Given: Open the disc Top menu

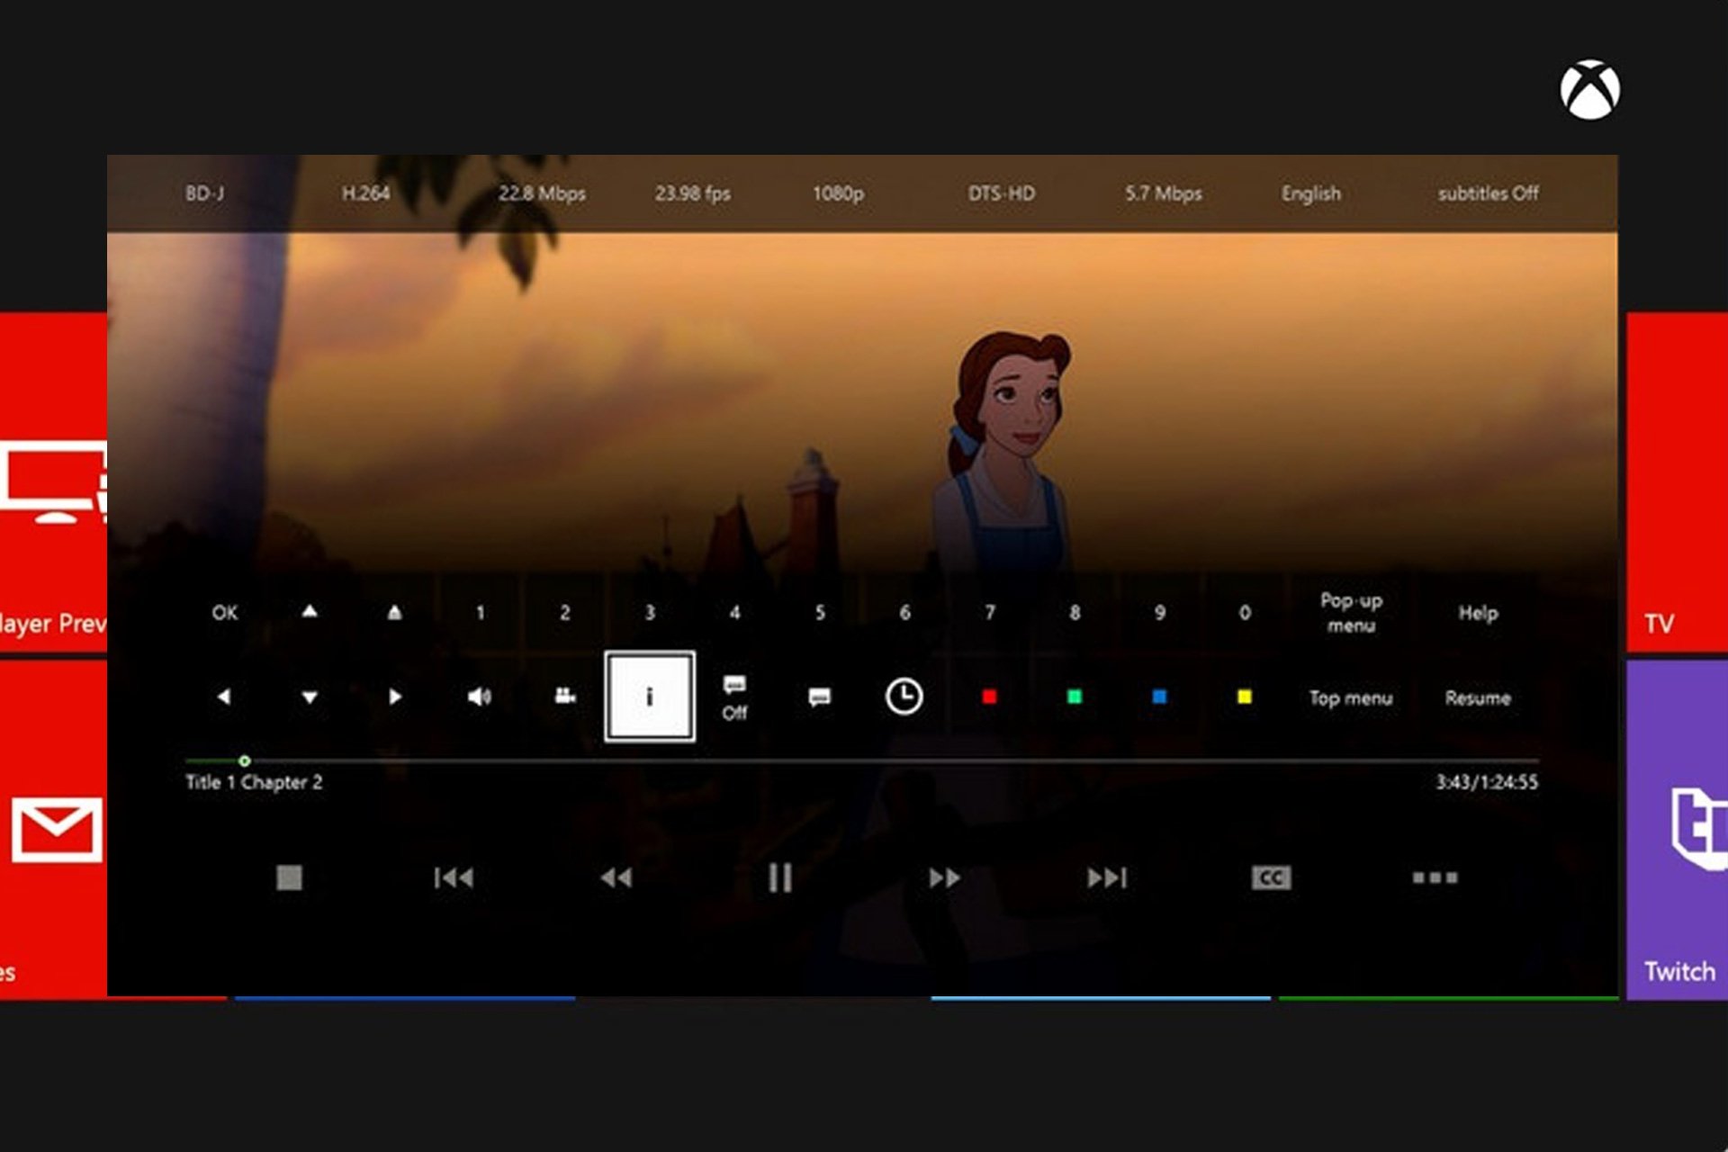Looking at the screenshot, I should click(1351, 697).
